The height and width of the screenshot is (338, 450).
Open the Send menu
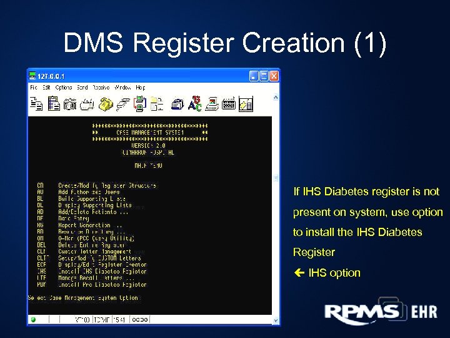pos(82,88)
